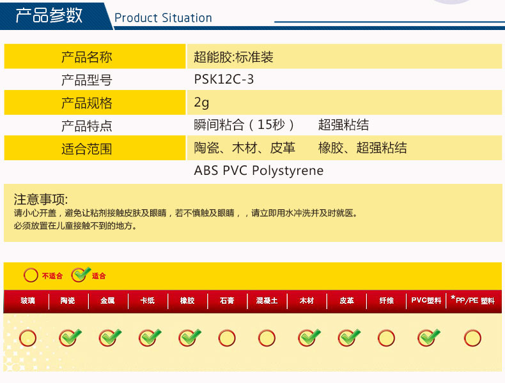
Task: Click the 陶瓷、木材、皮革 text
Action: pyautogui.click(x=244, y=148)
